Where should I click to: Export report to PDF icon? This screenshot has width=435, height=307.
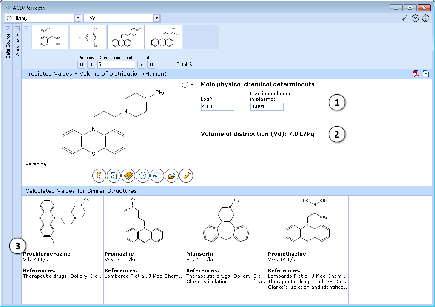click(416, 74)
